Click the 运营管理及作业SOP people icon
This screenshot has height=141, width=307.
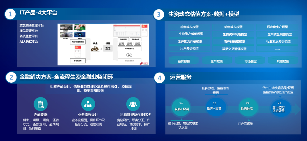click(x=133, y=104)
